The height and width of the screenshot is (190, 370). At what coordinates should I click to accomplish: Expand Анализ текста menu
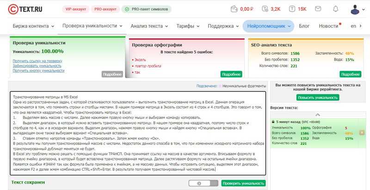click(x=149, y=26)
